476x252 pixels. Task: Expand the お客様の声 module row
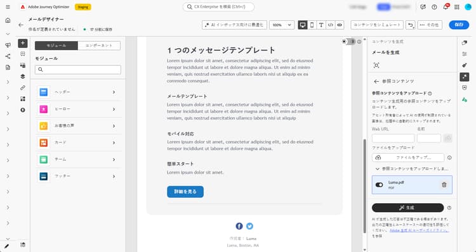point(79,126)
